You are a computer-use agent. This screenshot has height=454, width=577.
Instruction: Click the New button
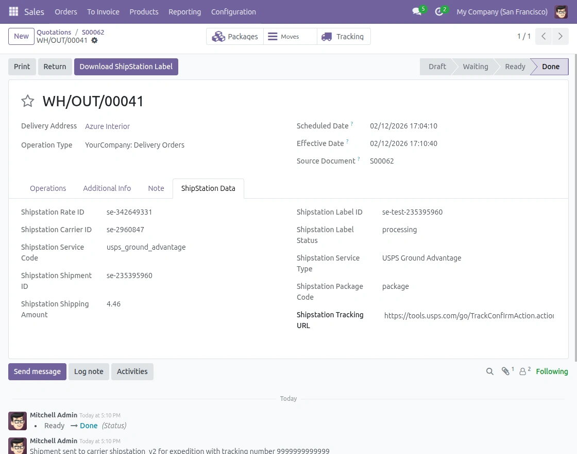[21, 36]
